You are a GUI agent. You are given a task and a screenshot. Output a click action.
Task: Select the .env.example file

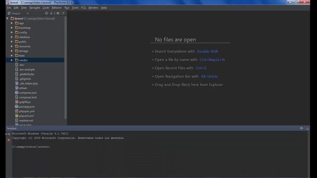click(x=27, y=70)
